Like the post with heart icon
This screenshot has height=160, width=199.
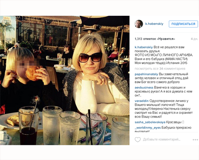(x=138, y=139)
